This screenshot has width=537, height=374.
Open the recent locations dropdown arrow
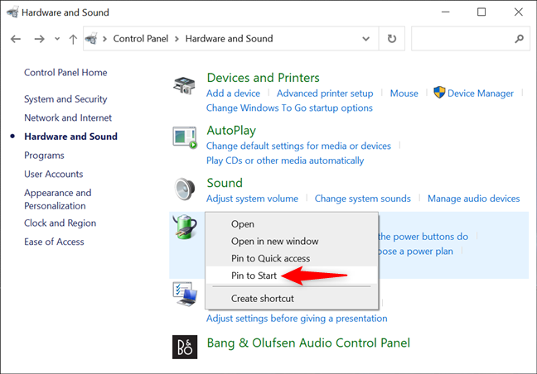[x=57, y=39]
